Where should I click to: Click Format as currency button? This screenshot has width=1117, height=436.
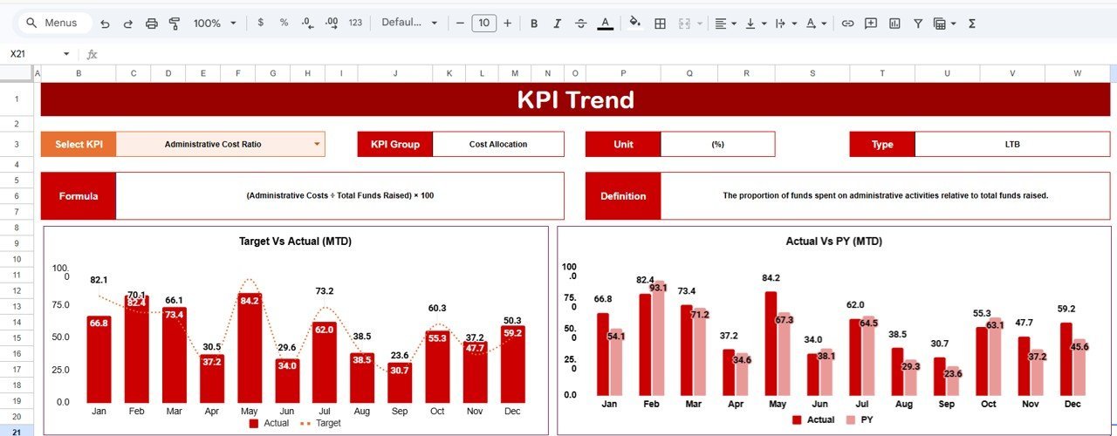tap(260, 24)
